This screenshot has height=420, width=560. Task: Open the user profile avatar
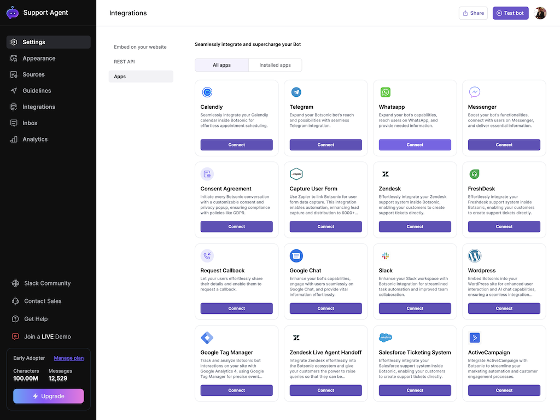point(540,13)
